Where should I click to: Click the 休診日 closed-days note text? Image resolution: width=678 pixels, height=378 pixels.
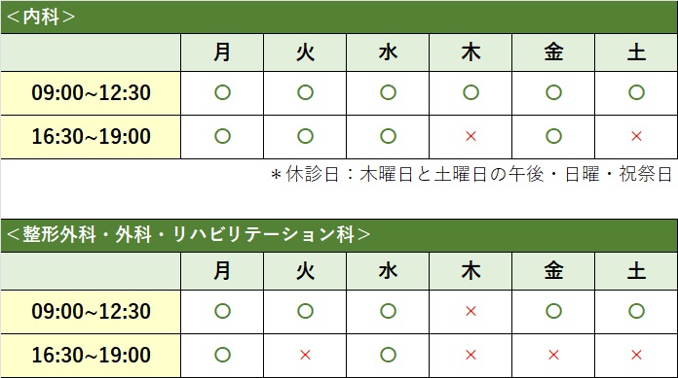(471, 174)
